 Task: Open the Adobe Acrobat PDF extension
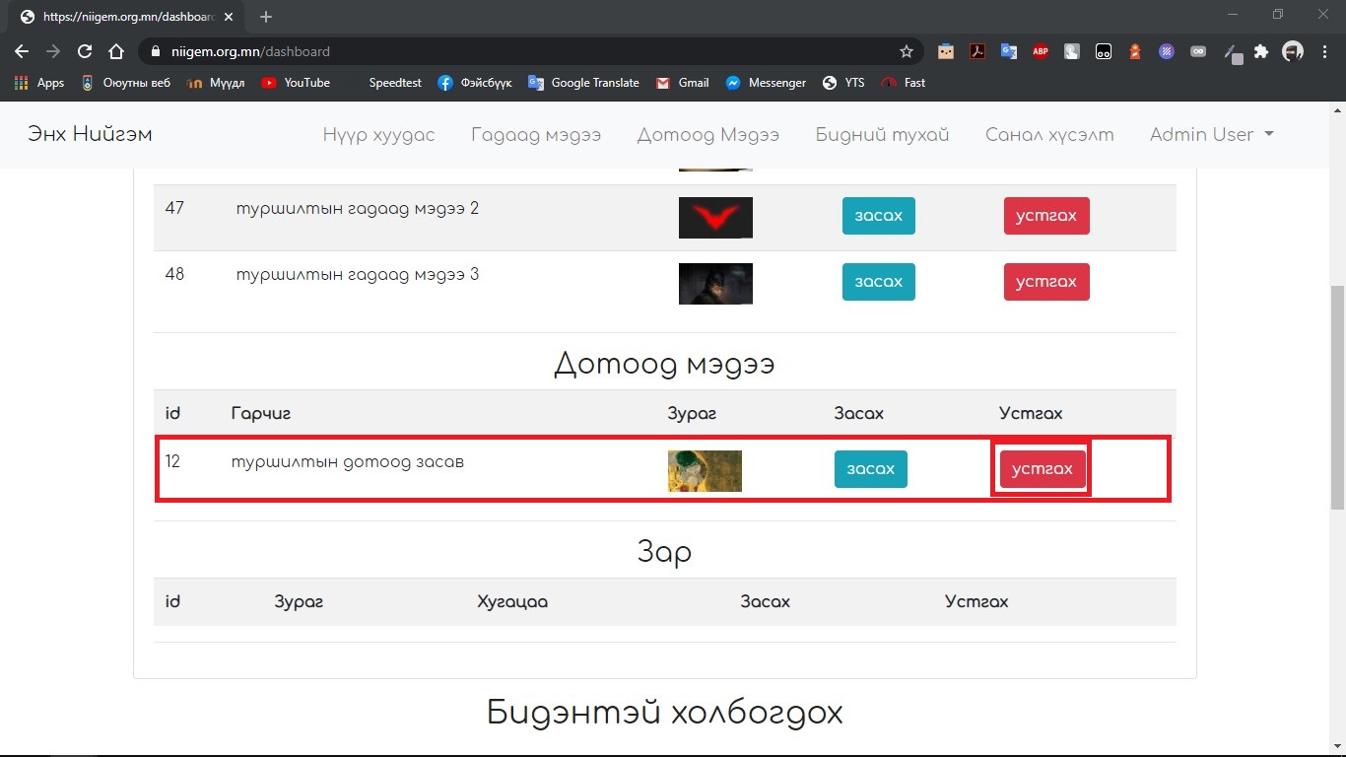(976, 52)
